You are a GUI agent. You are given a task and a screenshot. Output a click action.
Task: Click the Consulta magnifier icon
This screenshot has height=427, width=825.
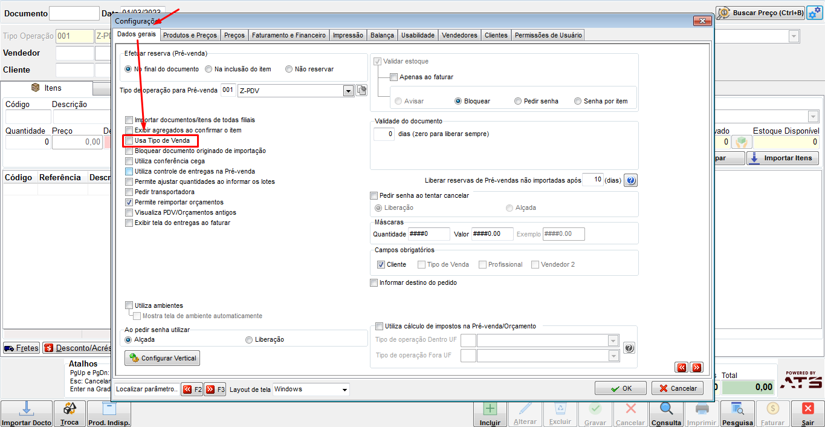666,409
